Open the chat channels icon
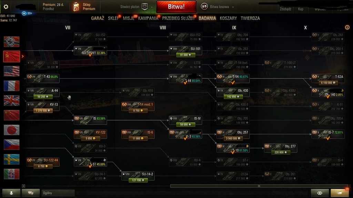The width and height of the screenshot is (353, 198). [x=31, y=193]
